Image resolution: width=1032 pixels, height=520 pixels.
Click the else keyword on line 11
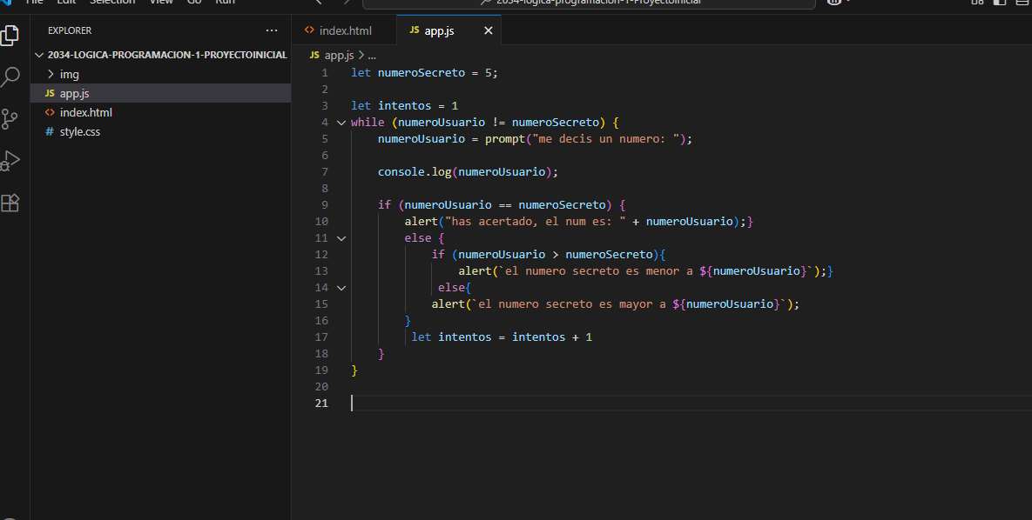click(x=418, y=238)
